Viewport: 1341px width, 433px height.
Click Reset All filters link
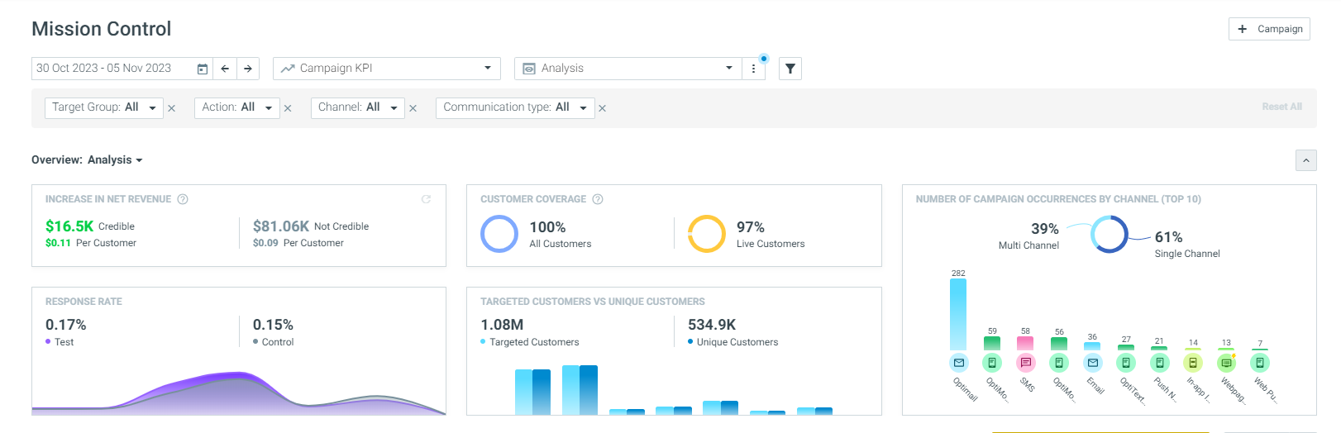click(x=1281, y=107)
